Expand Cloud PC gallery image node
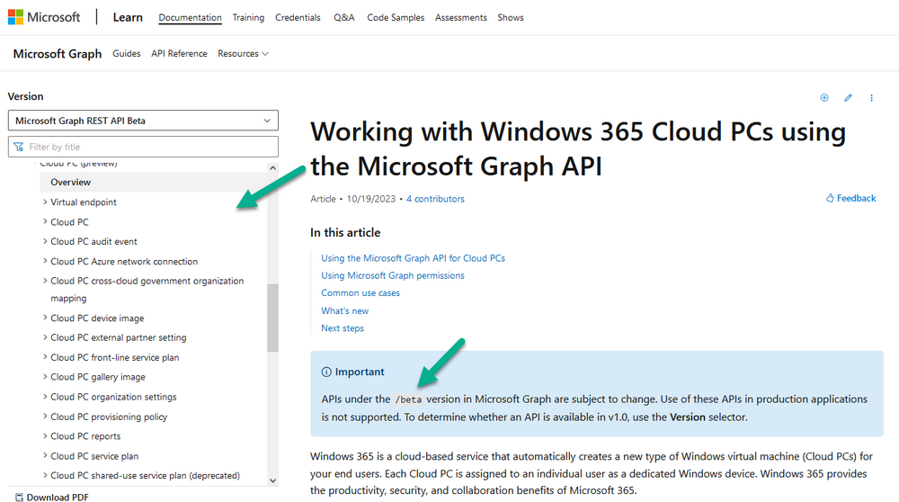The height and width of the screenshot is (502, 899). tap(45, 376)
